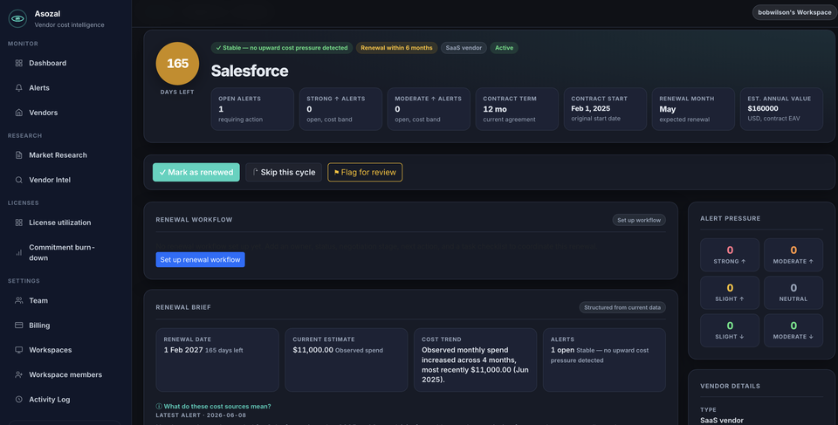Click the Structured from current data pill
Image resolution: width=838 pixels, height=425 pixels.
pos(622,307)
